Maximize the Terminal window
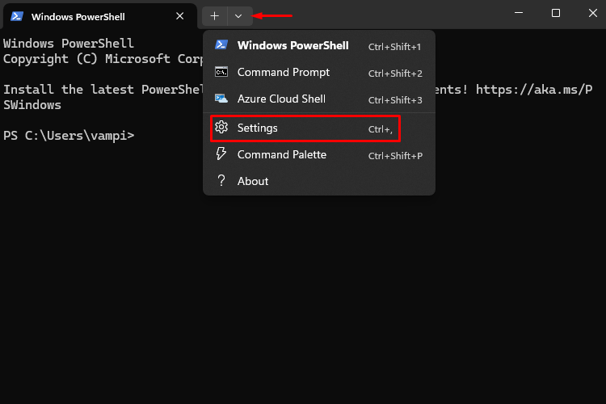This screenshot has width=606, height=404. (556, 13)
